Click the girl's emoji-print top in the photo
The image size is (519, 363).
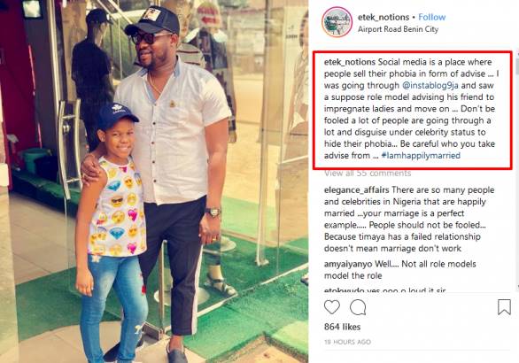tap(117, 208)
